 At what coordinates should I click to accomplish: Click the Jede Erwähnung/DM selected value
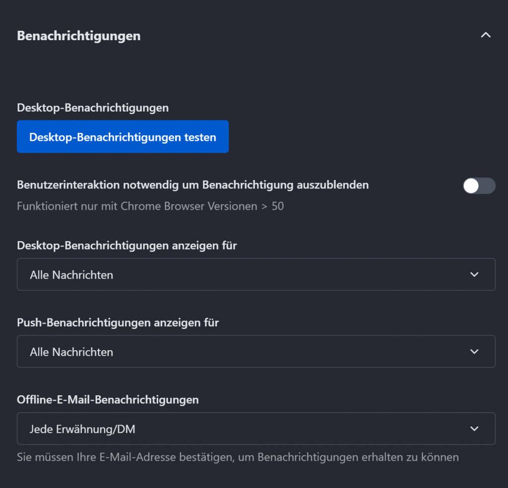click(82, 429)
